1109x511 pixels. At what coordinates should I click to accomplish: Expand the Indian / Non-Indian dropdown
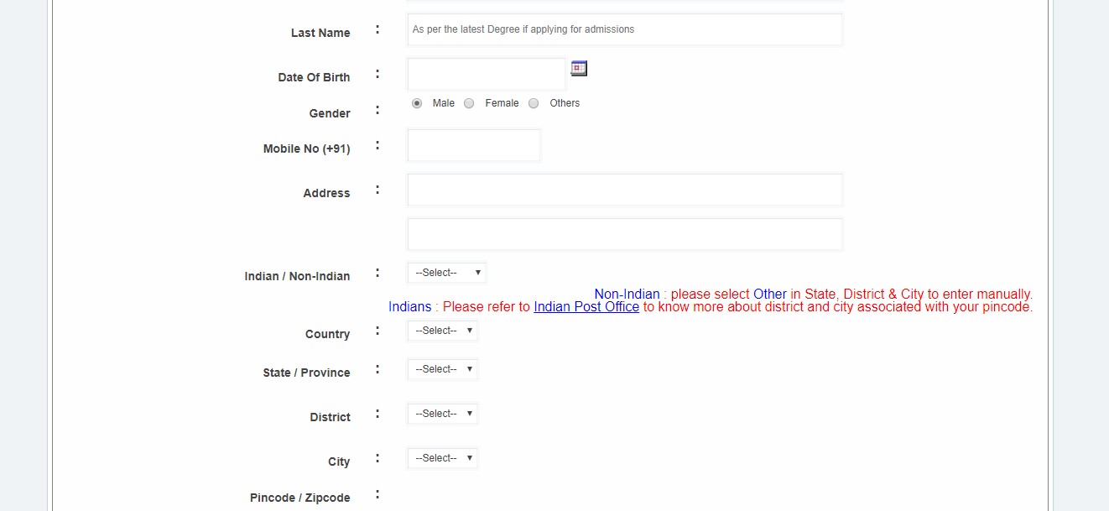pyautogui.click(x=446, y=273)
